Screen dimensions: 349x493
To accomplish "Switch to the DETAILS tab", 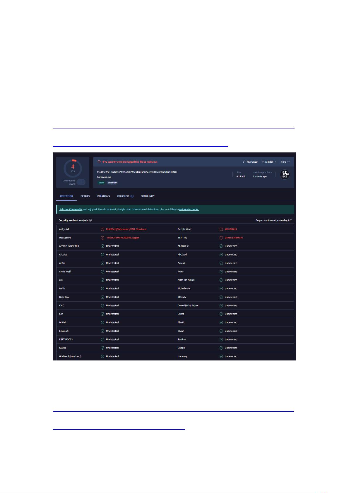I will (x=85, y=196).
